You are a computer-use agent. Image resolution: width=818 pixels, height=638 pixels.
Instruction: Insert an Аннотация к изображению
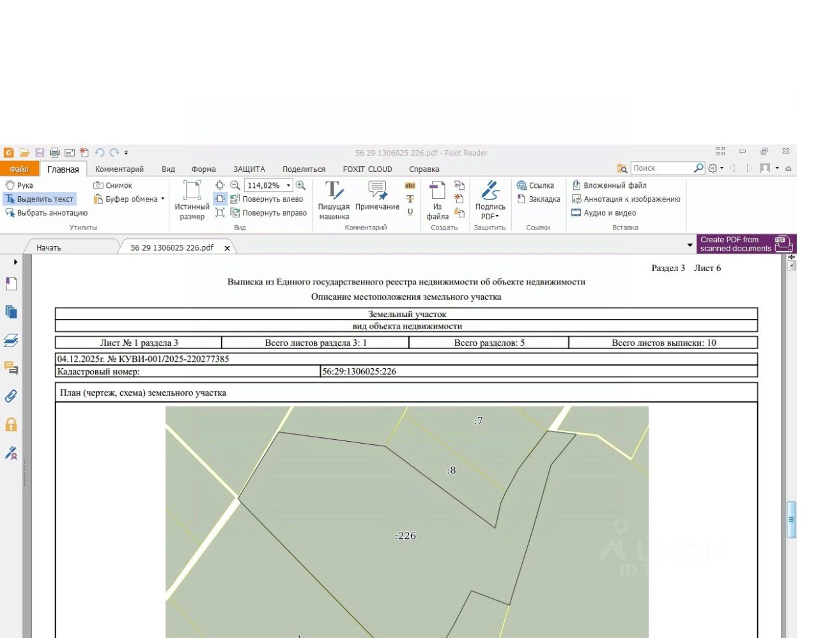pyautogui.click(x=626, y=199)
